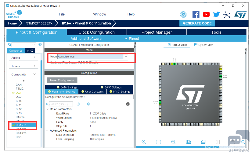252x155 pixels.
Task: Expand the Timers category
Action: [34, 66]
